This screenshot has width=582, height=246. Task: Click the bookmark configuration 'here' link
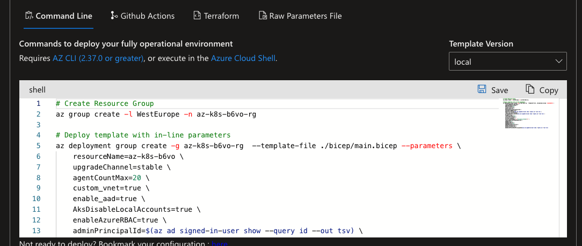220,244
